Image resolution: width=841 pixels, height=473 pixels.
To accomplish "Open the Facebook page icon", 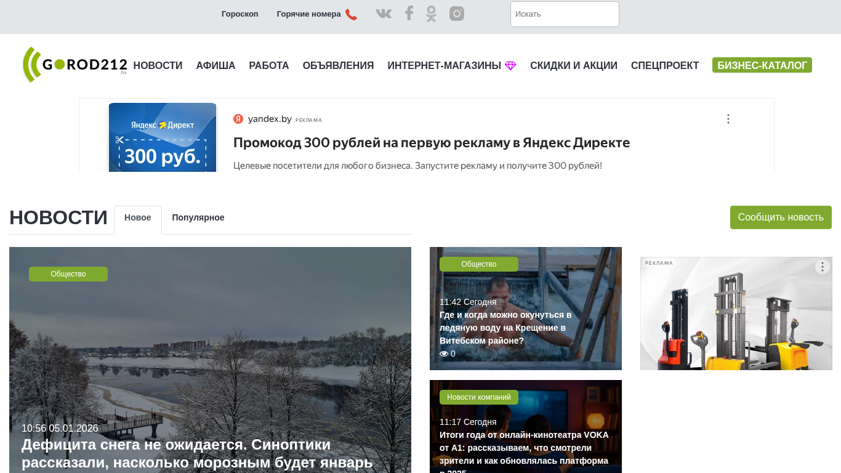I will coord(409,14).
